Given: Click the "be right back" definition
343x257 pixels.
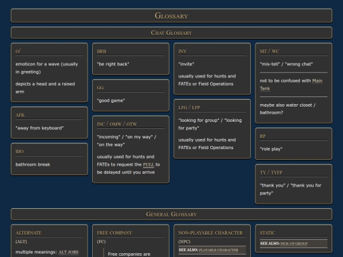Looking at the screenshot, I should pyautogui.click(x=113, y=64).
